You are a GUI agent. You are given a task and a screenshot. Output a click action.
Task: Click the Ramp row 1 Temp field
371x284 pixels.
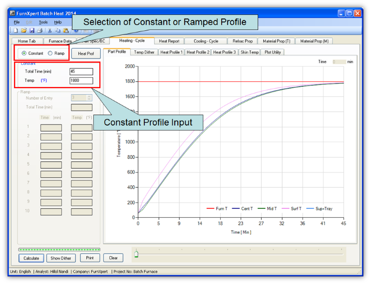tap(81, 128)
